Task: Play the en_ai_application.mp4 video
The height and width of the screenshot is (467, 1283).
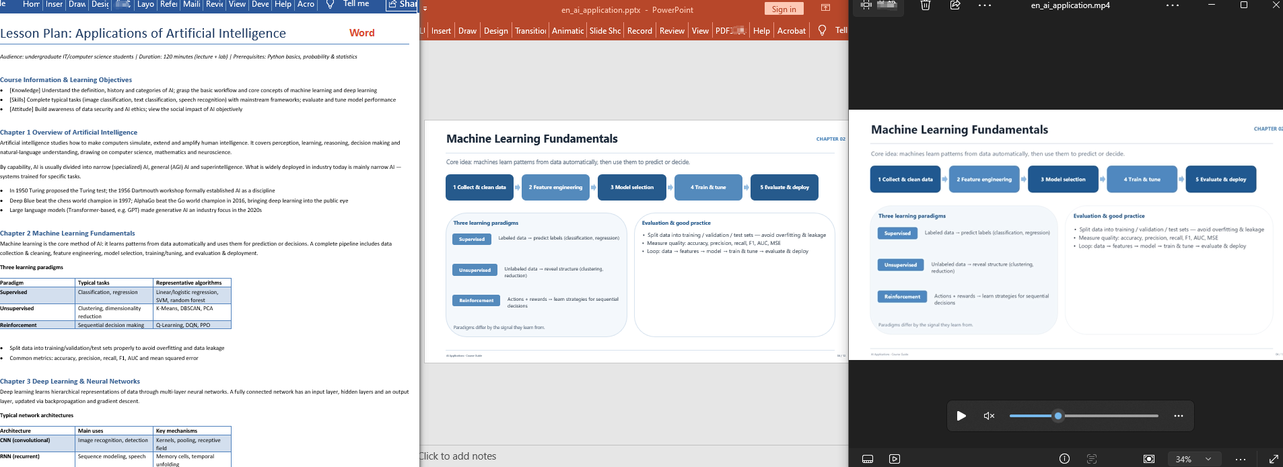Action: click(961, 416)
